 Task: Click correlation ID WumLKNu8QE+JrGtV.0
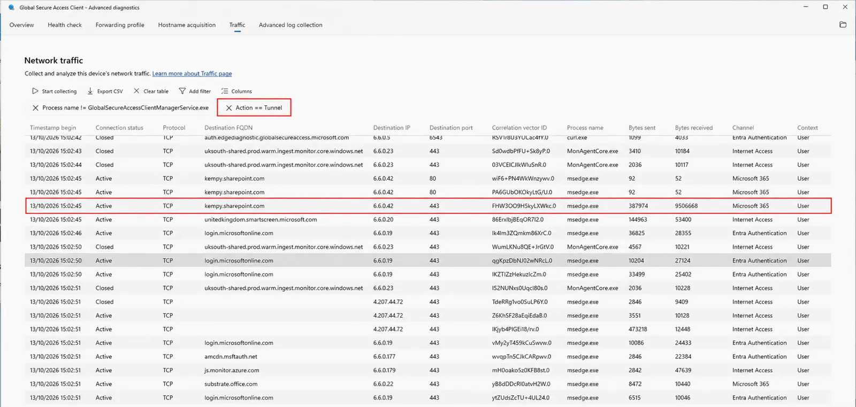[x=523, y=247]
